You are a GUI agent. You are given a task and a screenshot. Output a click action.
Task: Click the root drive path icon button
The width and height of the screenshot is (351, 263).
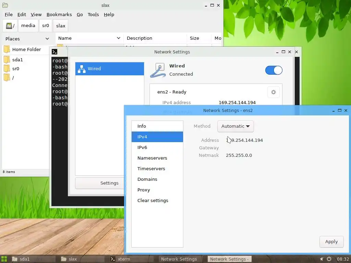point(10,26)
